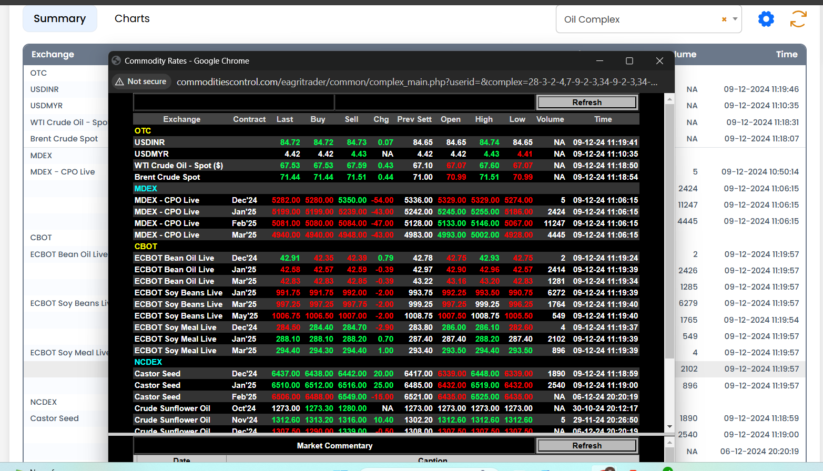
Task: Switch to the Charts tab
Action: [x=132, y=18]
